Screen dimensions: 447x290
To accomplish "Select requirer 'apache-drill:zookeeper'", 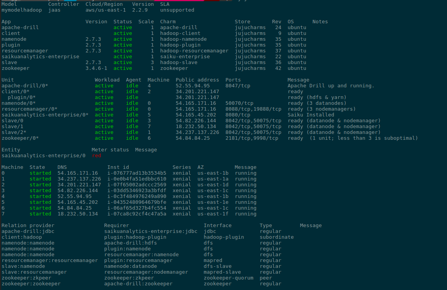I will (x=138, y=284).
